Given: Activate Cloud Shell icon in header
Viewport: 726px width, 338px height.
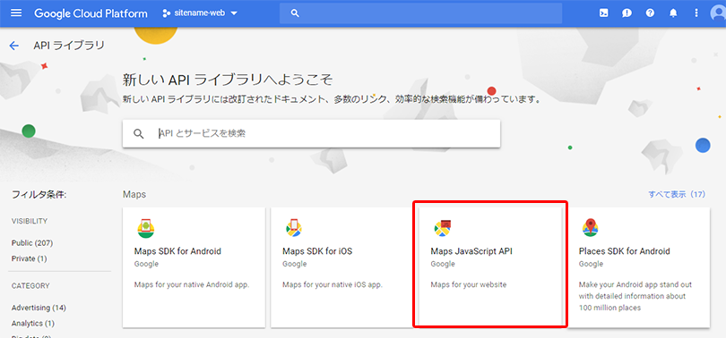Looking at the screenshot, I should click(603, 13).
